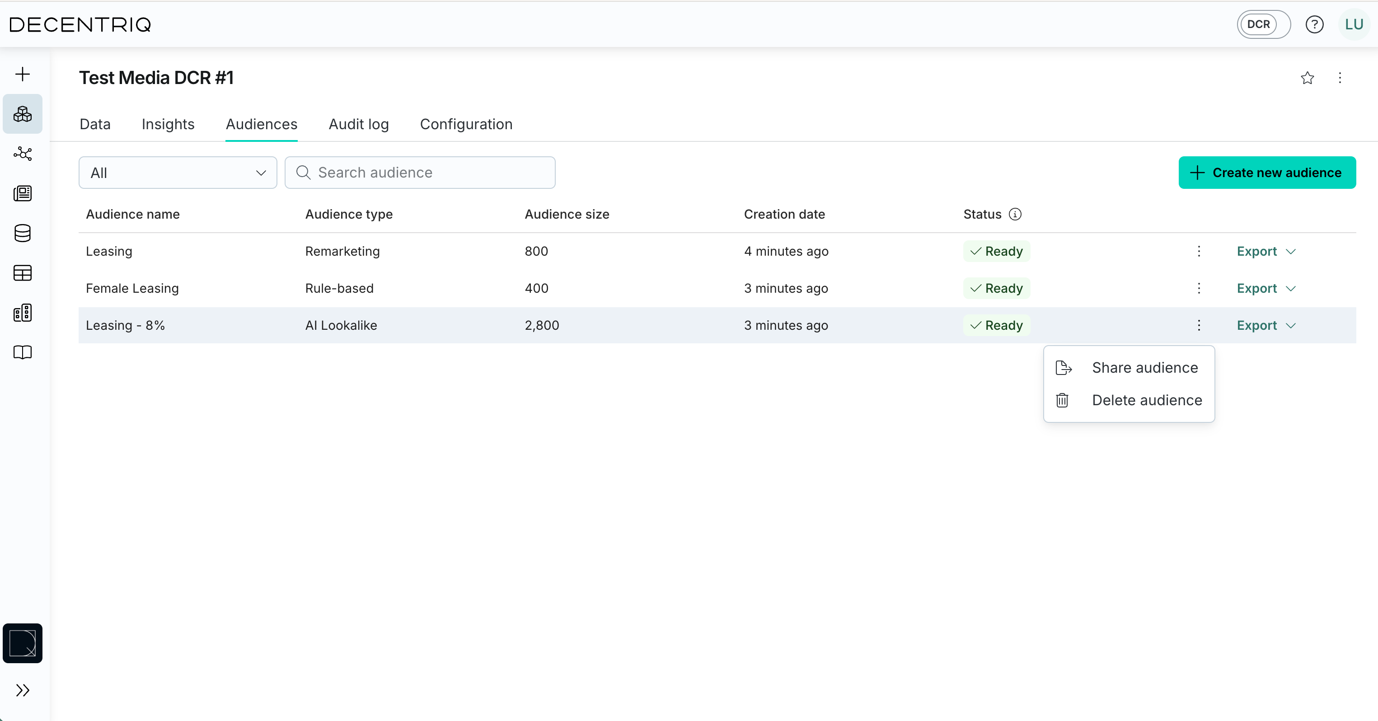This screenshot has height=721, width=1378.
Task: Favorite this DCR with star icon
Action: click(x=1307, y=78)
